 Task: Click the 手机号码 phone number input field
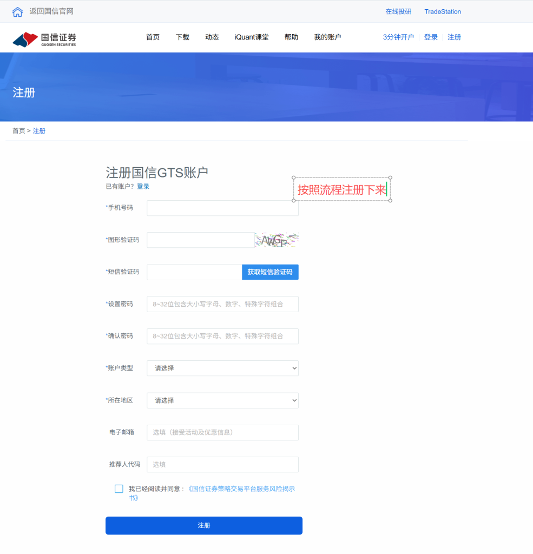[x=222, y=207]
